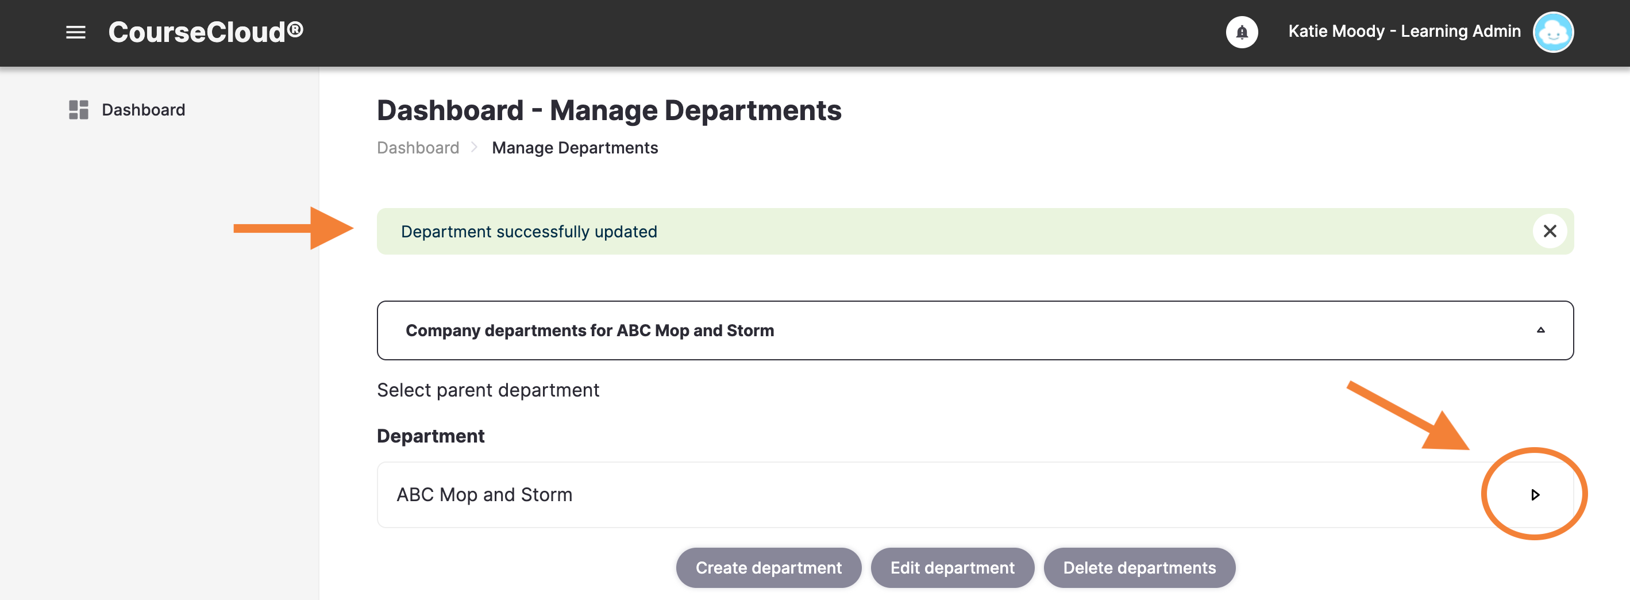The height and width of the screenshot is (600, 1630).
Task: Click the Dashboard grid icon in the sidebar
Action: point(79,110)
